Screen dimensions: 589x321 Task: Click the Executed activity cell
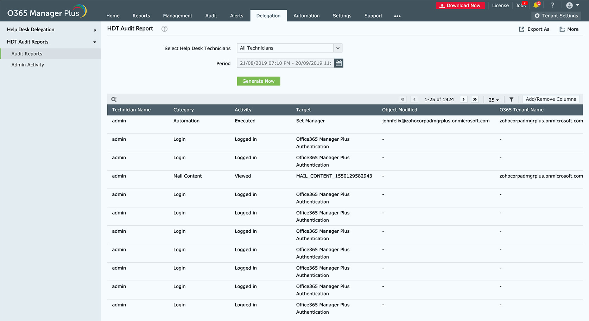pyautogui.click(x=245, y=121)
